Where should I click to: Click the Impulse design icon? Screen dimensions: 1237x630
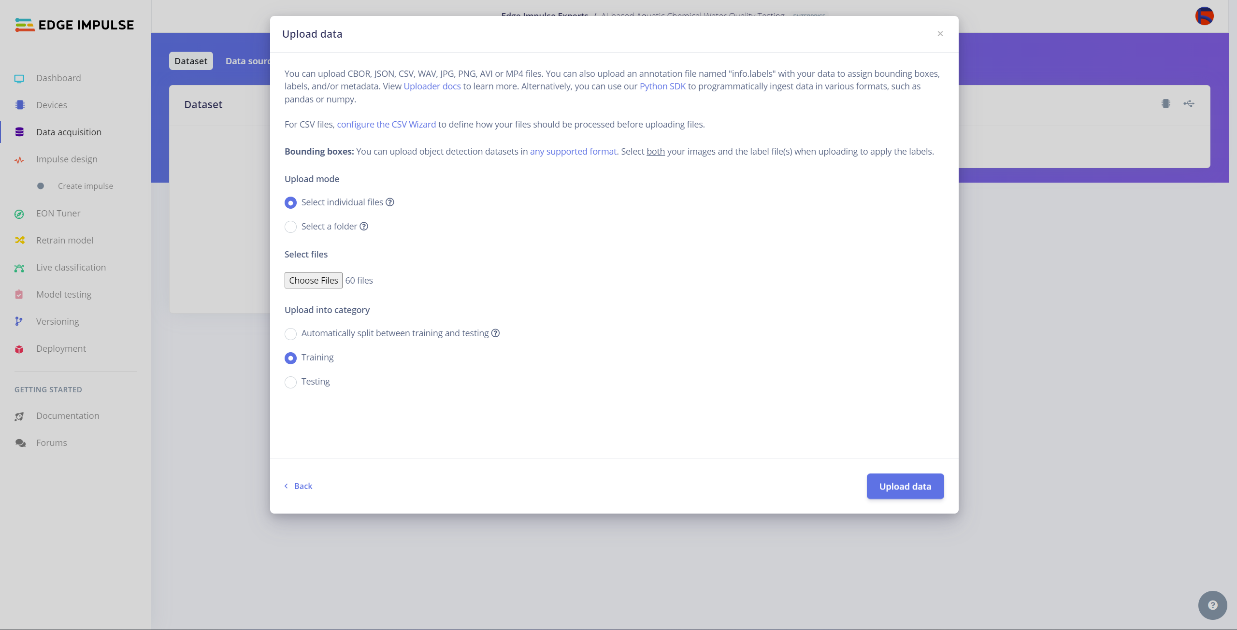pyautogui.click(x=19, y=159)
